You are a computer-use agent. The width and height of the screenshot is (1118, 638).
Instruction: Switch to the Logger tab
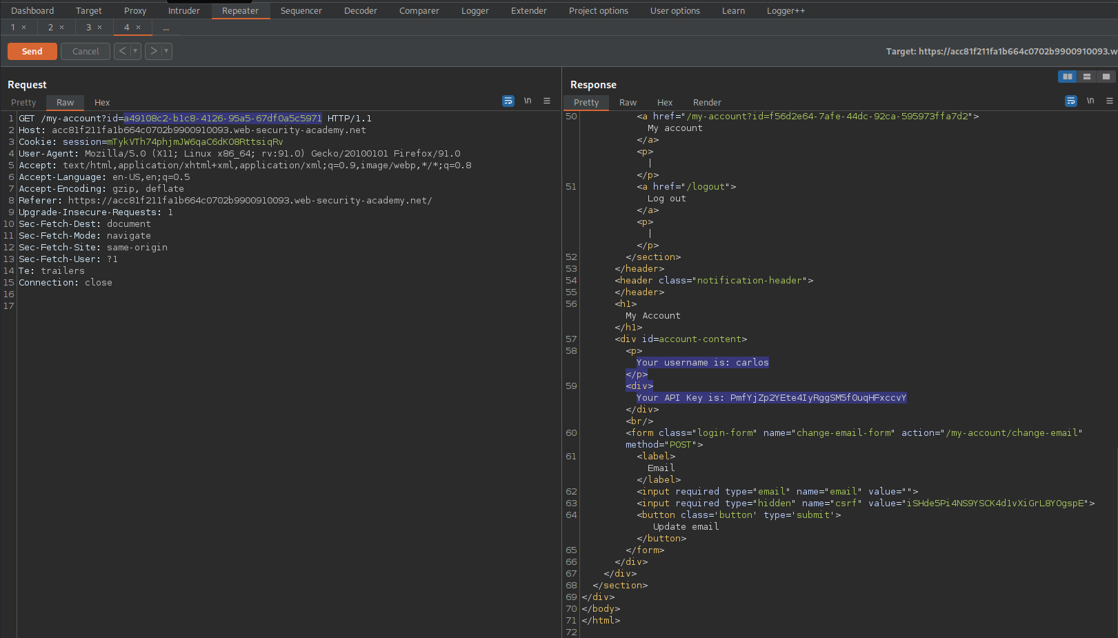click(475, 10)
